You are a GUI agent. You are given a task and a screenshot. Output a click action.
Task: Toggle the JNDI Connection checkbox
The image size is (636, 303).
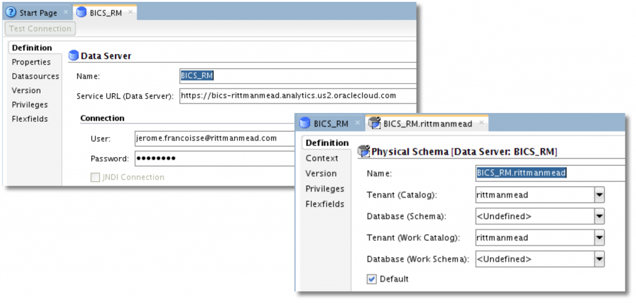pyautogui.click(x=95, y=177)
